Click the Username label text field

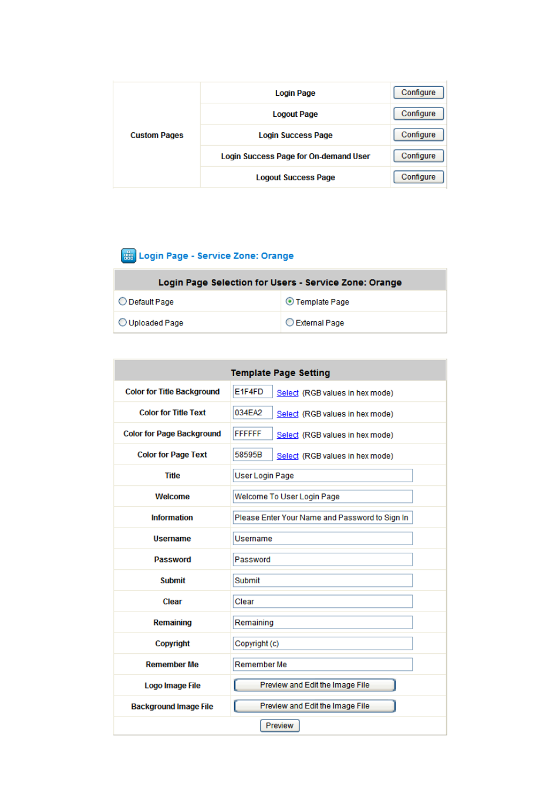(323, 539)
